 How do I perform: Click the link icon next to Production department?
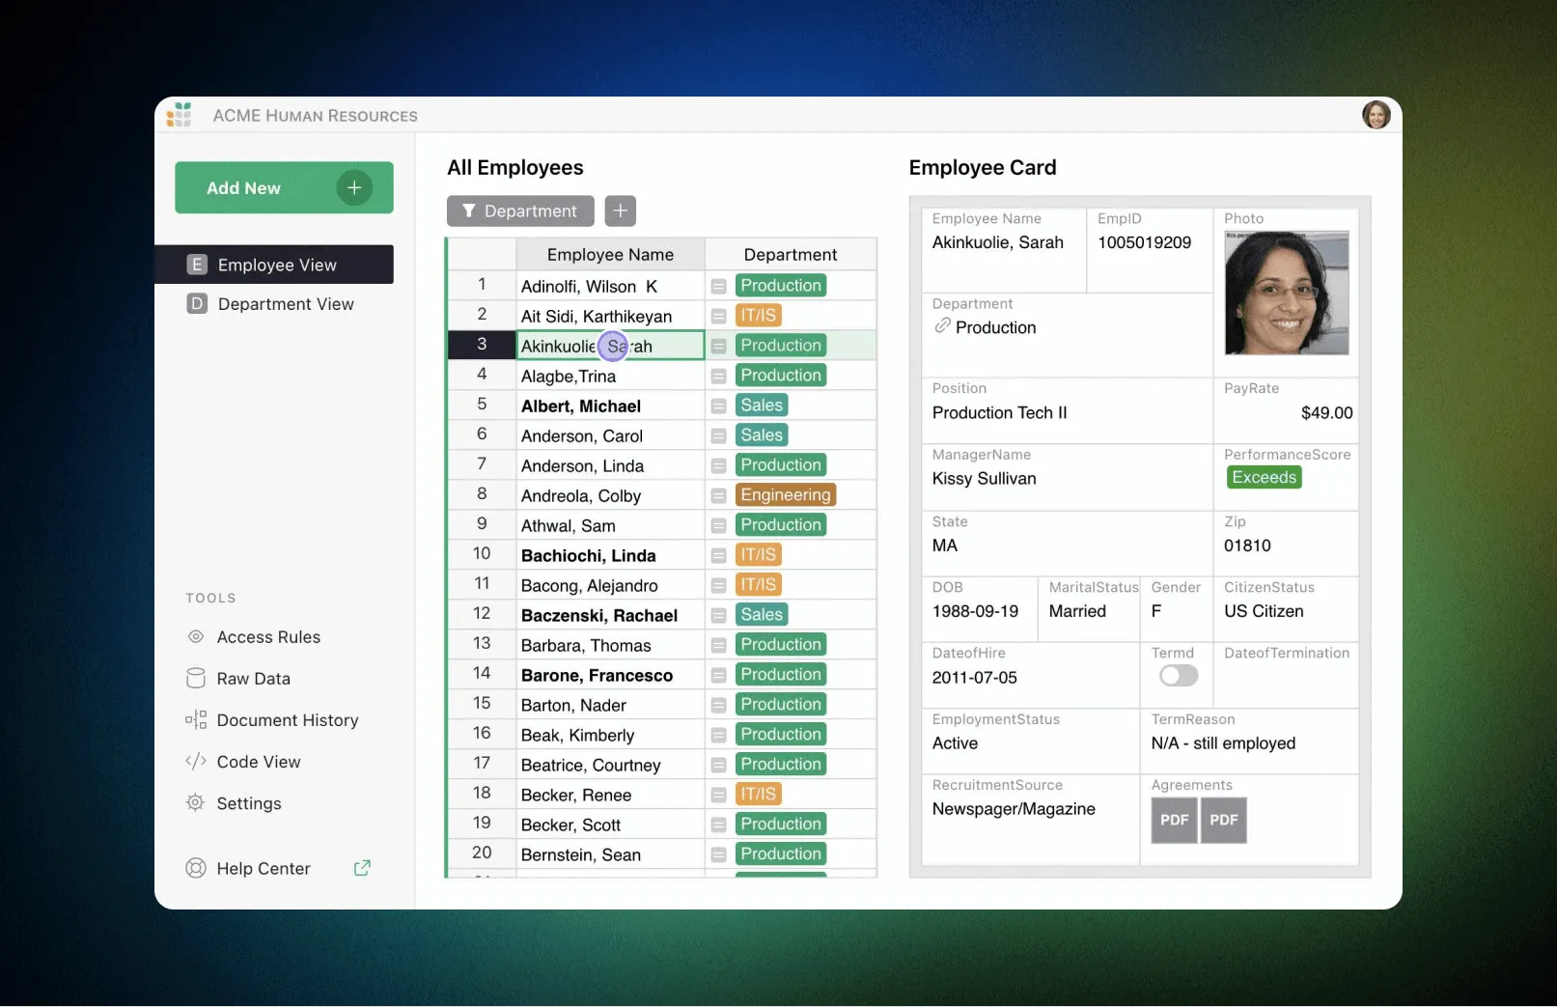pos(942,326)
